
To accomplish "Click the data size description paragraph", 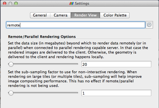I will (x=78, y=50).
